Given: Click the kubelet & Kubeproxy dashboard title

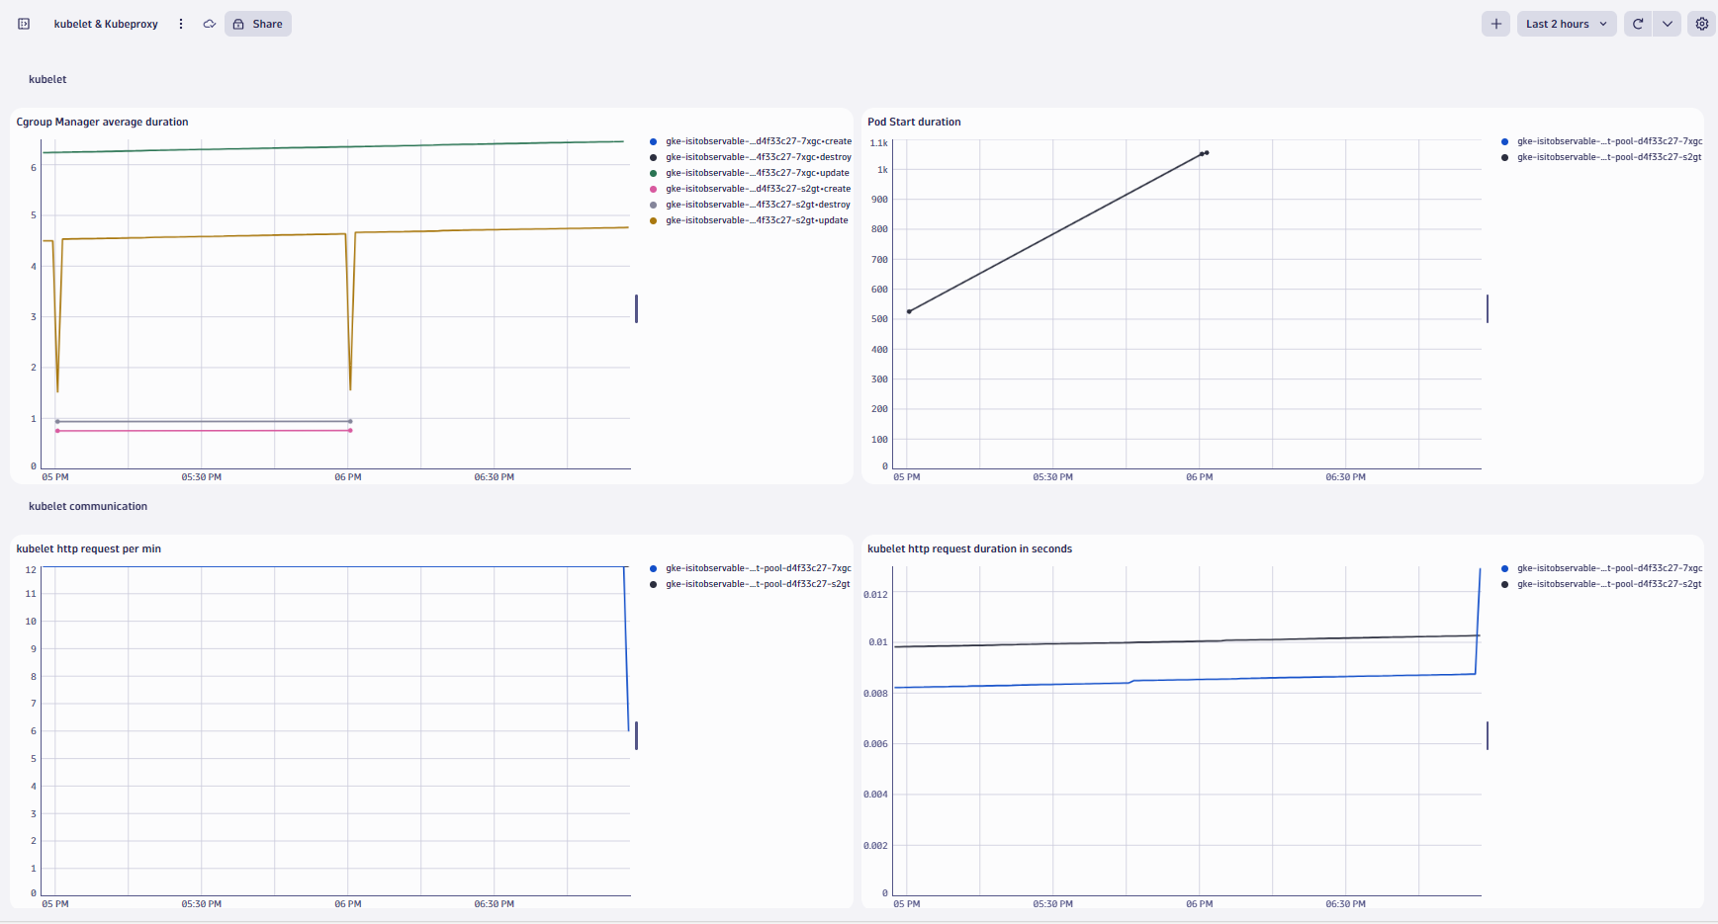Looking at the screenshot, I should coord(106,24).
